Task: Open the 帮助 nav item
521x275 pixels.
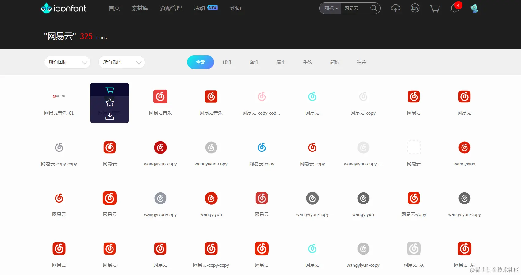Action: [x=236, y=8]
